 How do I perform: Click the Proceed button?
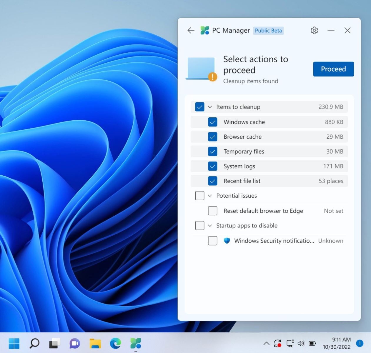[333, 69]
